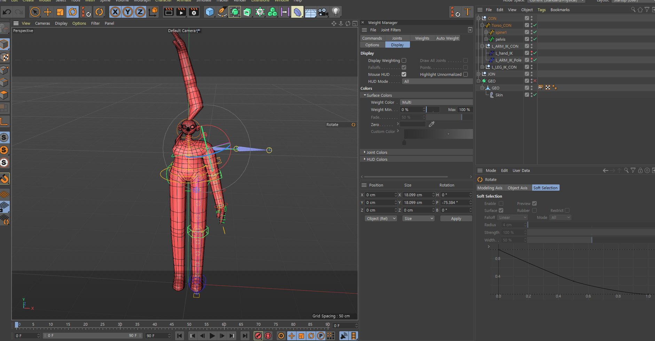Toggle Soft Selection Surface checkbox
655x341 pixels.
(501, 211)
